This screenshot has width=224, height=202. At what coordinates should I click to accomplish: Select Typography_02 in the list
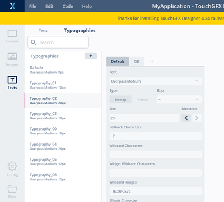click(63, 100)
